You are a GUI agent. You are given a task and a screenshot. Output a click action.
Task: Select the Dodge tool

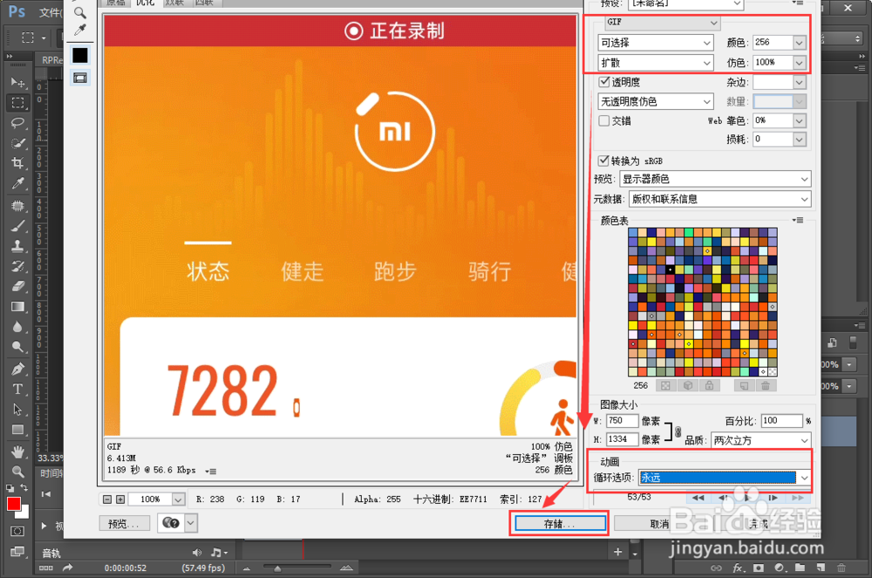pos(17,347)
